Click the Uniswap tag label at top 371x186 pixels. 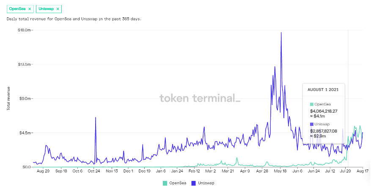tap(46, 9)
